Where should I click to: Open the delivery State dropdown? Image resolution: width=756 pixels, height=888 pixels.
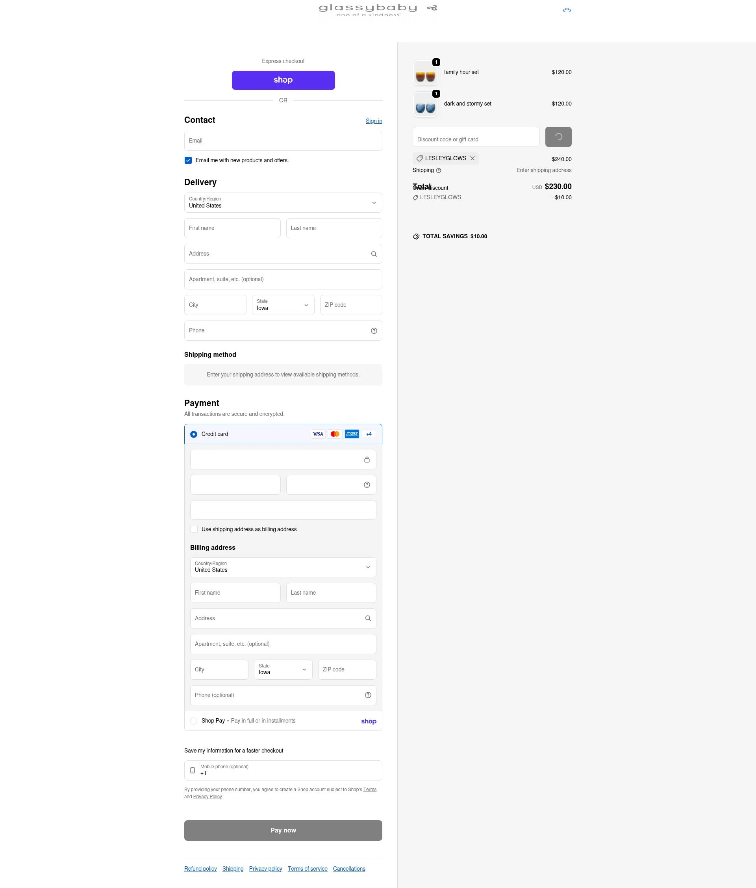point(283,305)
